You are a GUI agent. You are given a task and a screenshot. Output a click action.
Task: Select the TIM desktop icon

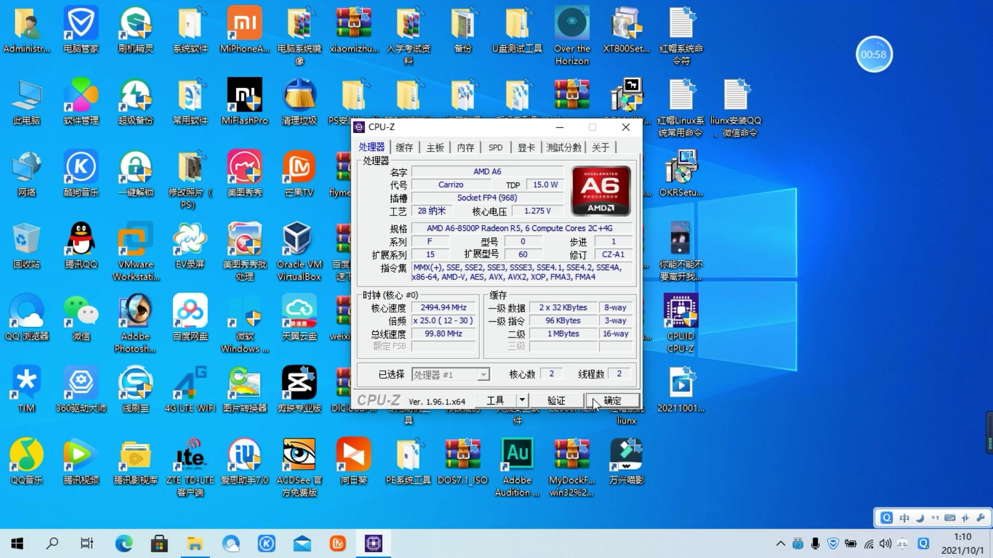point(27,389)
